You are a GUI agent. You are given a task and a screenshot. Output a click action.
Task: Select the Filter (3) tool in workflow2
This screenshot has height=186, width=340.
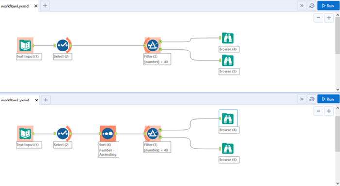coord(153,134)
